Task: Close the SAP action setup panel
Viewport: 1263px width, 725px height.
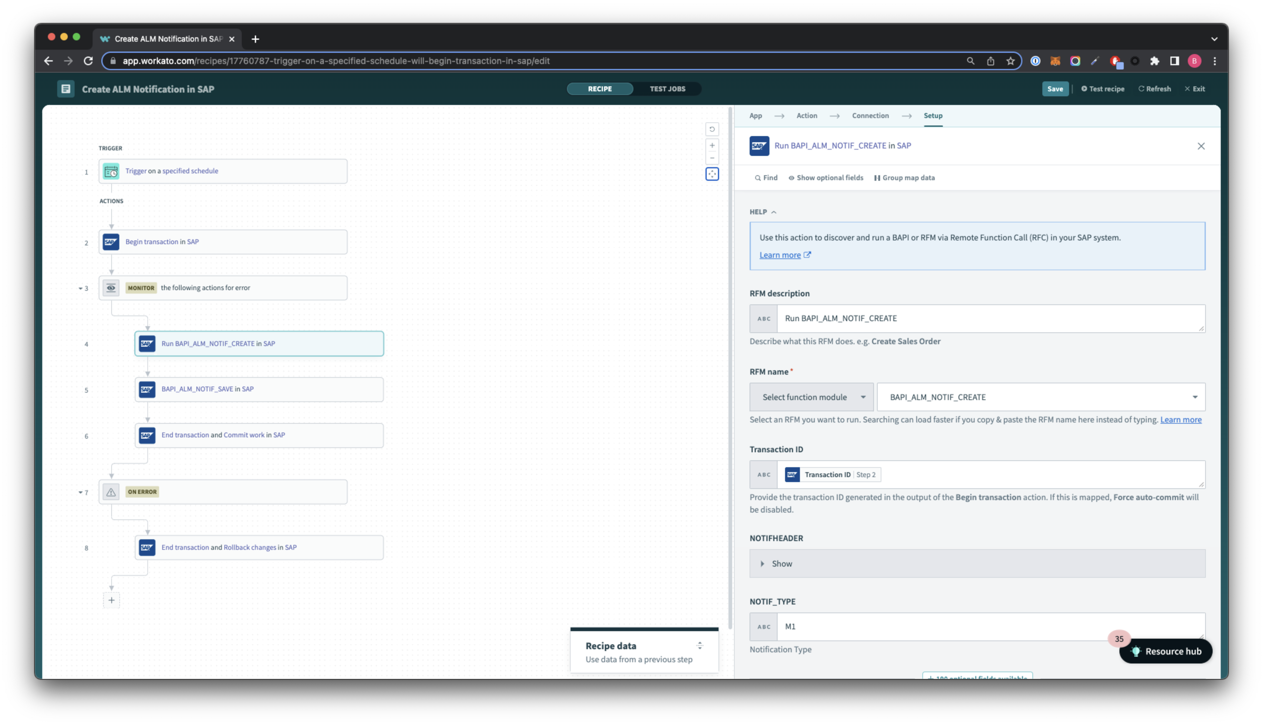Action: pyautogui.click(x=1201, y=146)
